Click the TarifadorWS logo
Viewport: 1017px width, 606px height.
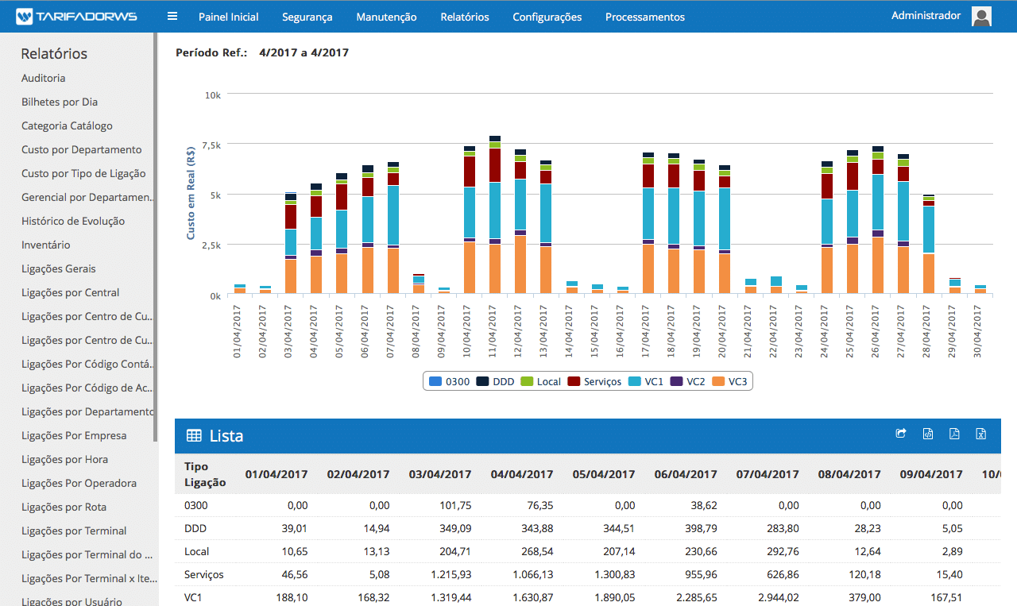coord(76,17)
